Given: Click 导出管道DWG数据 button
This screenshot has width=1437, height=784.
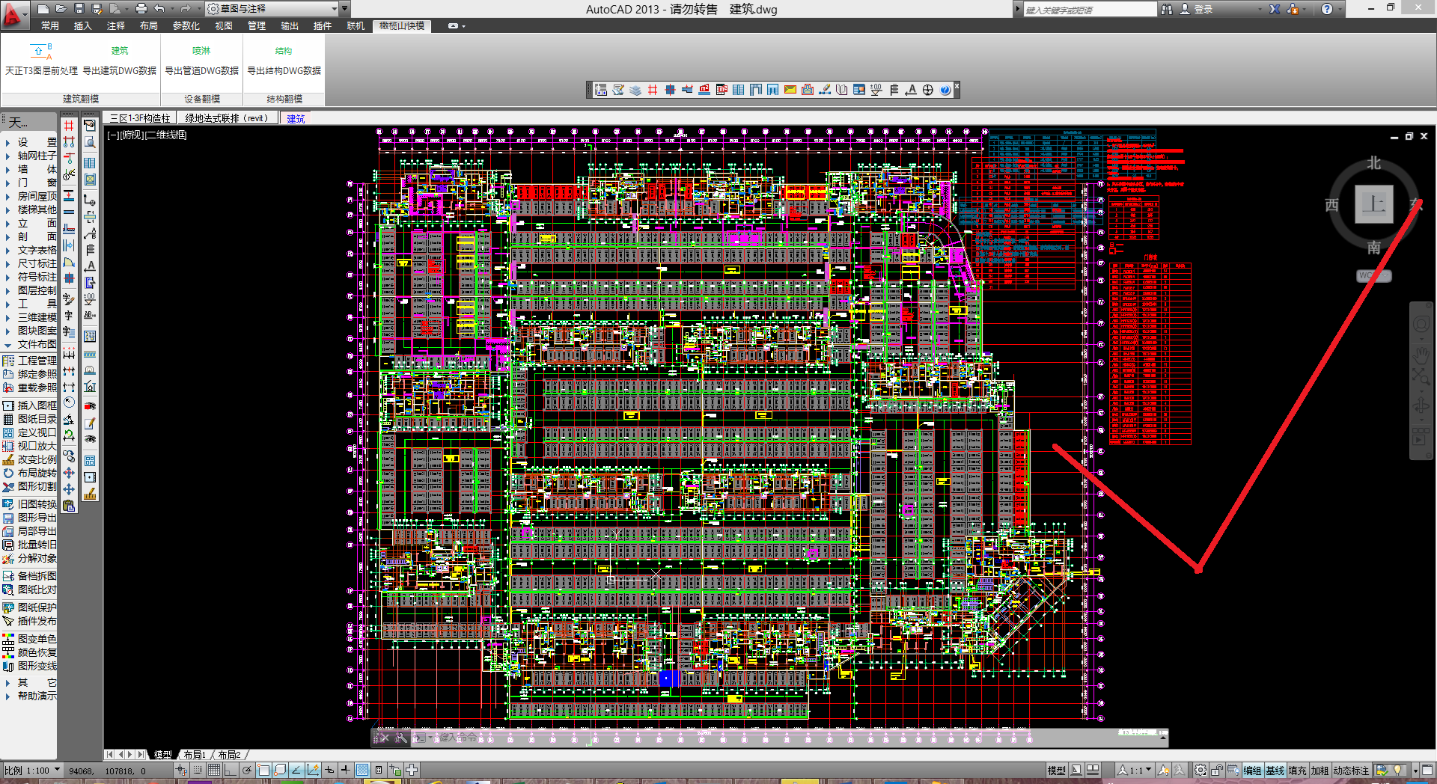Looking at the screenshot, I should coord(201,61).
